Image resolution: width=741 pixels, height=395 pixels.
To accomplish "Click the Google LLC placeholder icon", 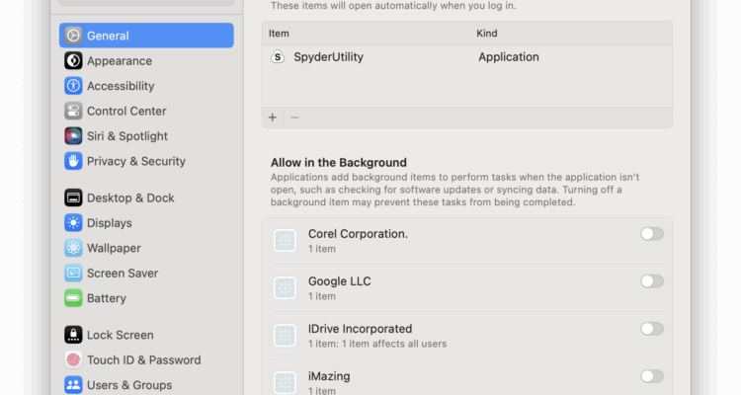I will point(285,287).
